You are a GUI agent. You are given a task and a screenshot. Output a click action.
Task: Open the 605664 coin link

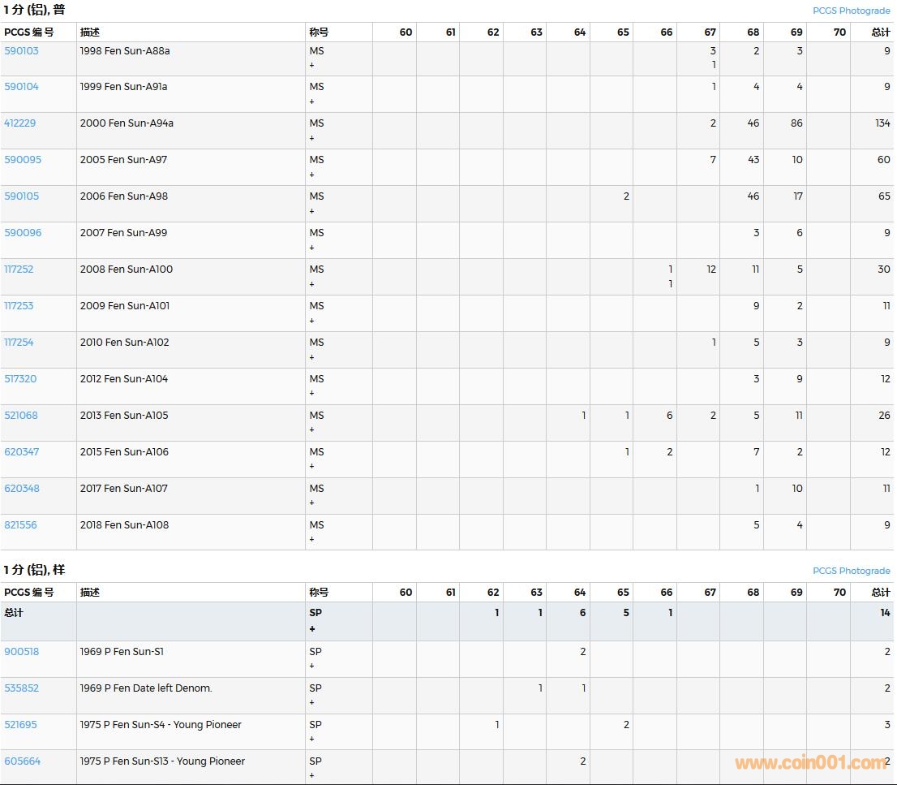tap(22, 761)
